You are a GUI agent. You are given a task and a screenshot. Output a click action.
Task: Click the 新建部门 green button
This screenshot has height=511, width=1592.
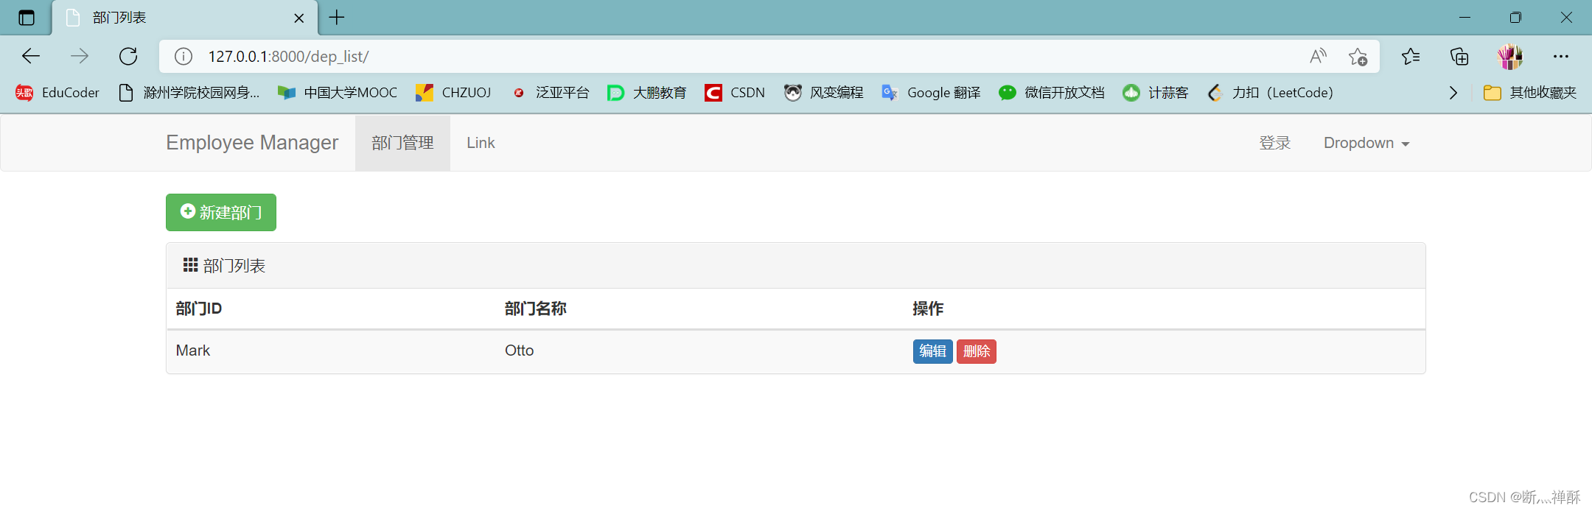coord(221,212)
